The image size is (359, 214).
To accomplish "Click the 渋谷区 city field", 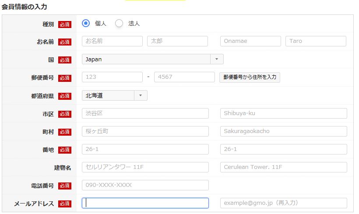I will pyautogui.click(x=145, y=113).
